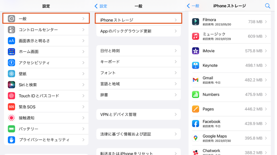Open 転送または iPhone をリセット
Screen dimensions: 277x155
138,152
